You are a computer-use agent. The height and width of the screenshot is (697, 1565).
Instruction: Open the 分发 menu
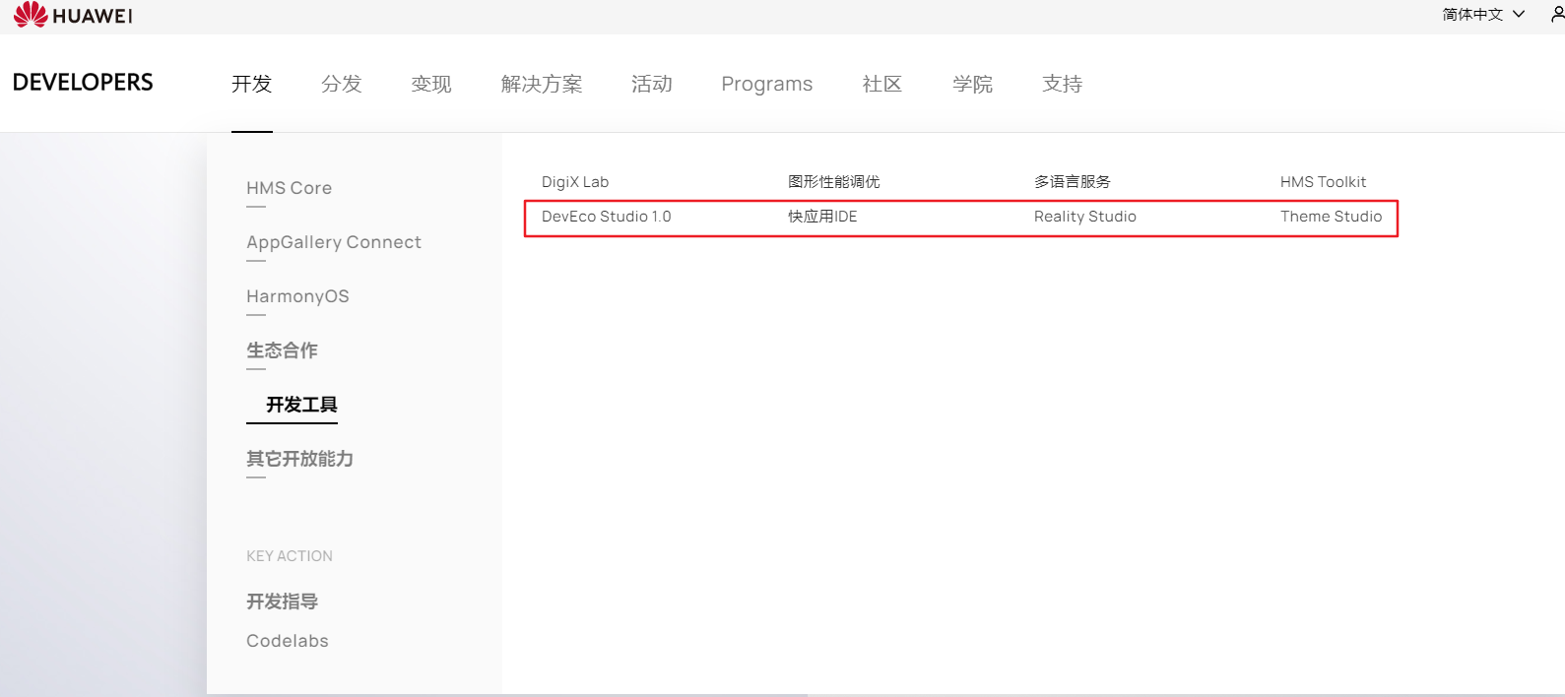pyautogui.click(x=342, y=84)
